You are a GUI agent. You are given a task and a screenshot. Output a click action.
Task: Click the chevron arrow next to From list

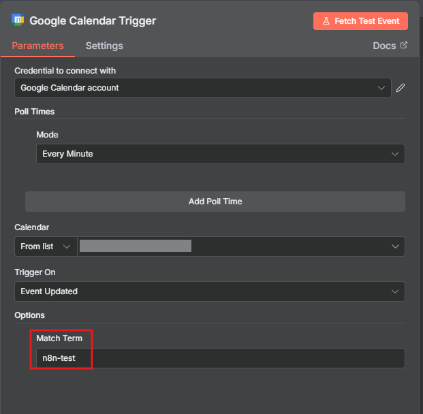tap(67, 246)
